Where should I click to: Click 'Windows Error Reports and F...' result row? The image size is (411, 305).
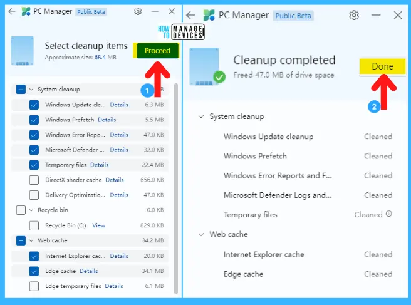308,175
